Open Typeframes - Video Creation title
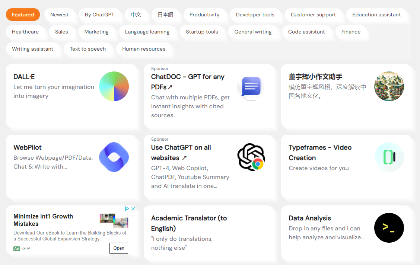 (x=320, y=152)
